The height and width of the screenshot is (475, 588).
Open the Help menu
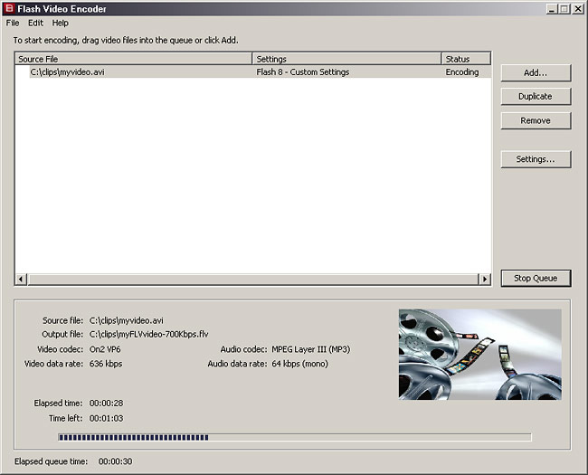(60, 23)
